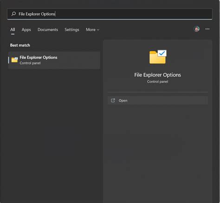Click the Control panel subtitle in preview pane
The height and width of the screenshot is (203, 220).
[x=157, y=82]
